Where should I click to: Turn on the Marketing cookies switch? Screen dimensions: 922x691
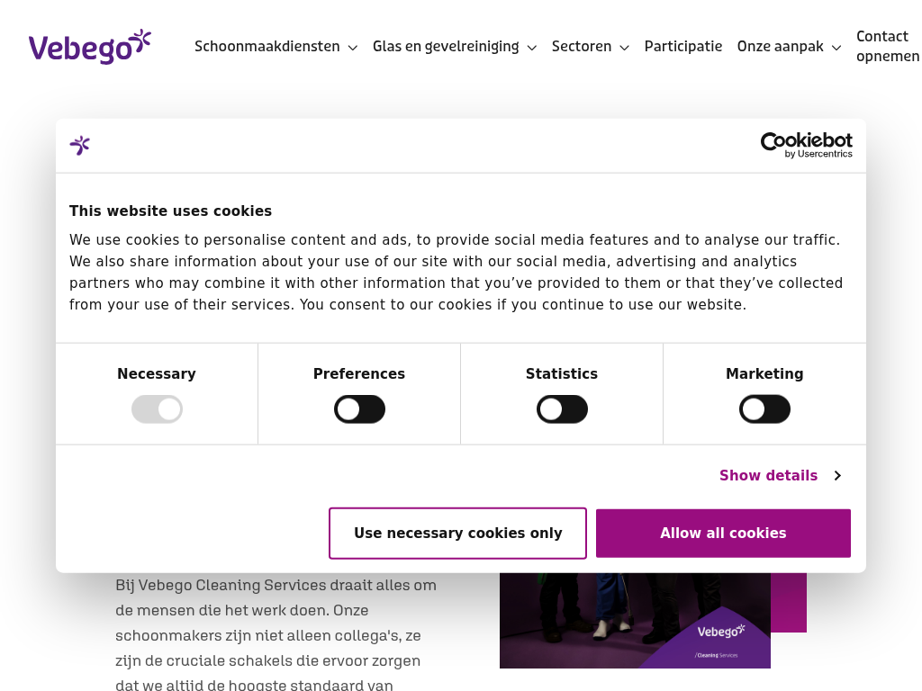pyautogui.click(x=764, y=409)
